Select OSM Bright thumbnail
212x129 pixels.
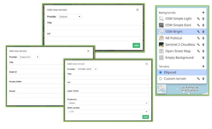[161, 32]
